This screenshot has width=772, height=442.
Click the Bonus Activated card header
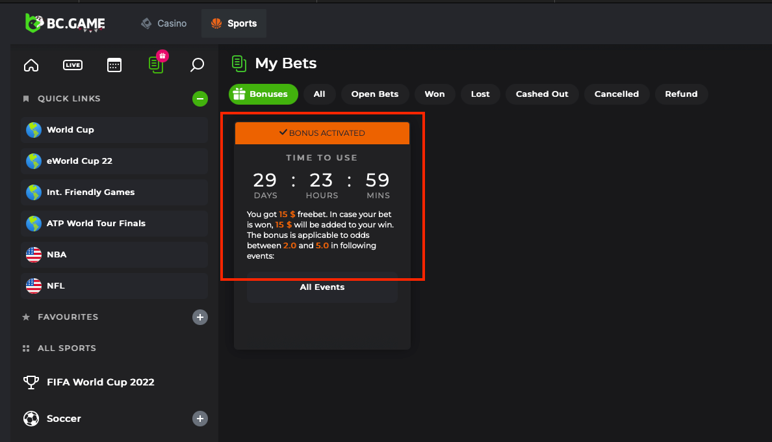[x=322, y=133]
